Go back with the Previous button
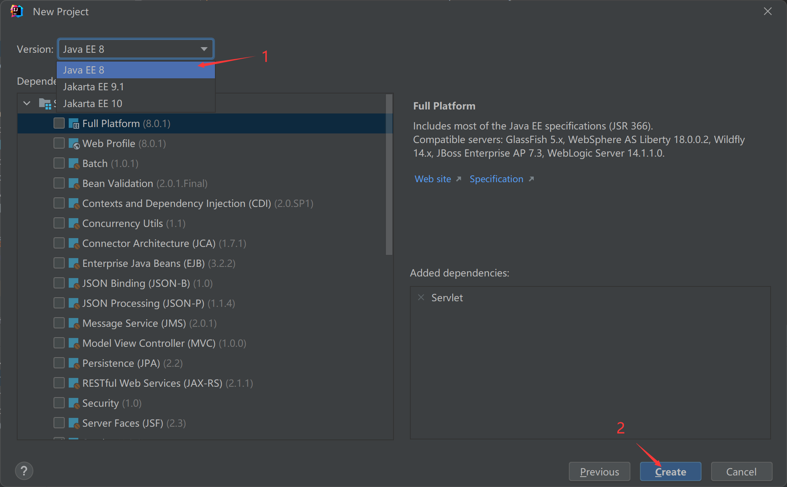The width and height of the screenshot is (787, 487). pyautogui.click(x=599, y=472)
